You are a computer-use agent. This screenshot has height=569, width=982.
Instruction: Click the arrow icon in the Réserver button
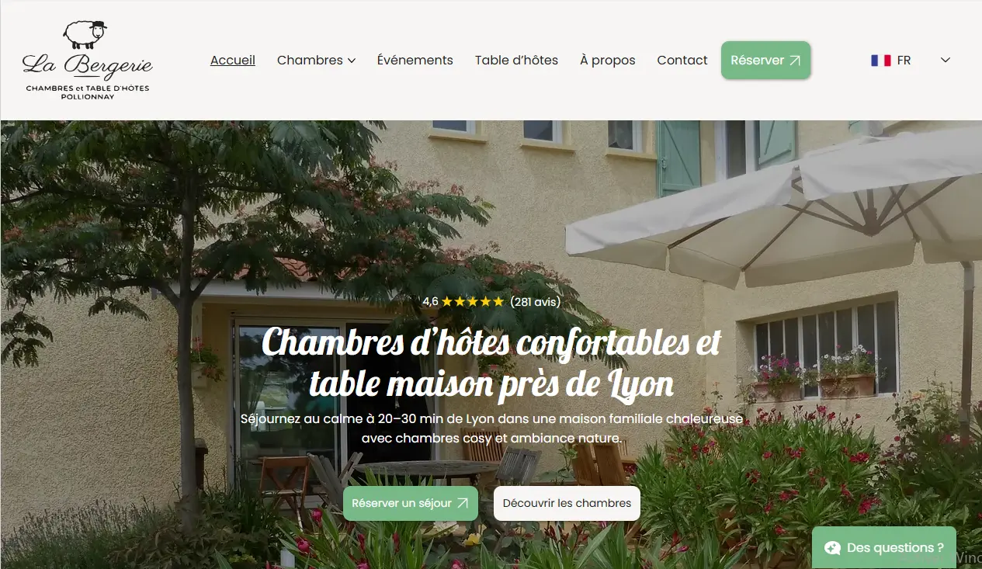795,61
